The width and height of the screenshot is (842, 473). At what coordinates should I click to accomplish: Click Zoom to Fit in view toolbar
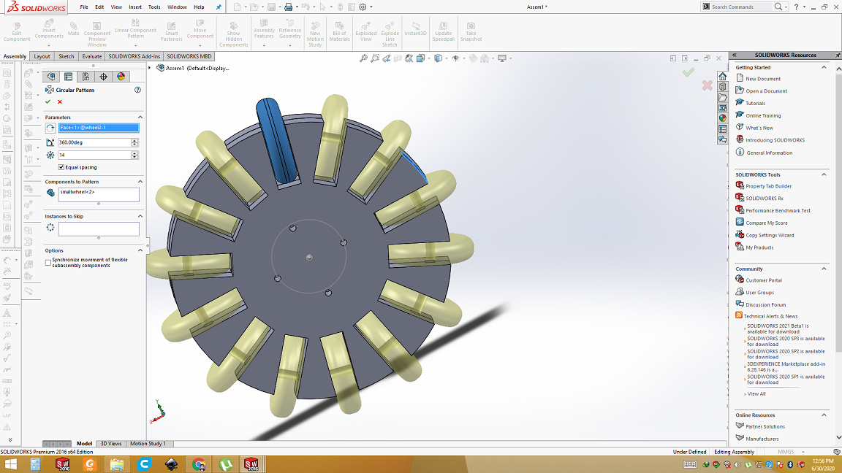tap(363, 58)
